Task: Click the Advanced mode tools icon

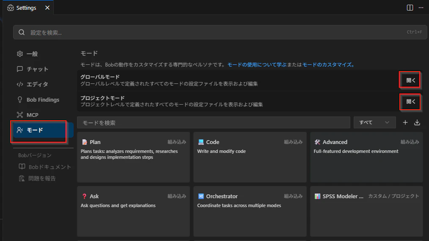Action: pyautogui.click(x=317, y=142)
